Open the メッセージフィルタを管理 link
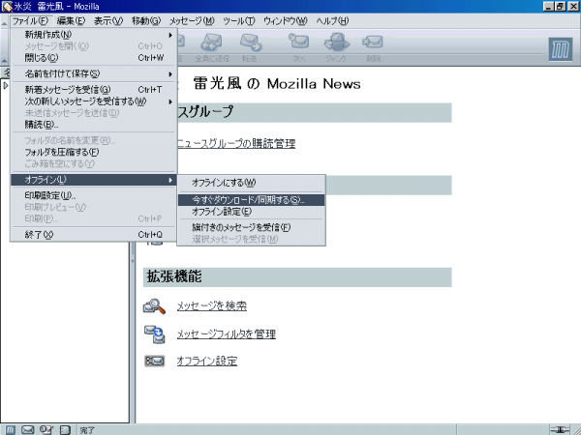 click(x=226, y=334)
